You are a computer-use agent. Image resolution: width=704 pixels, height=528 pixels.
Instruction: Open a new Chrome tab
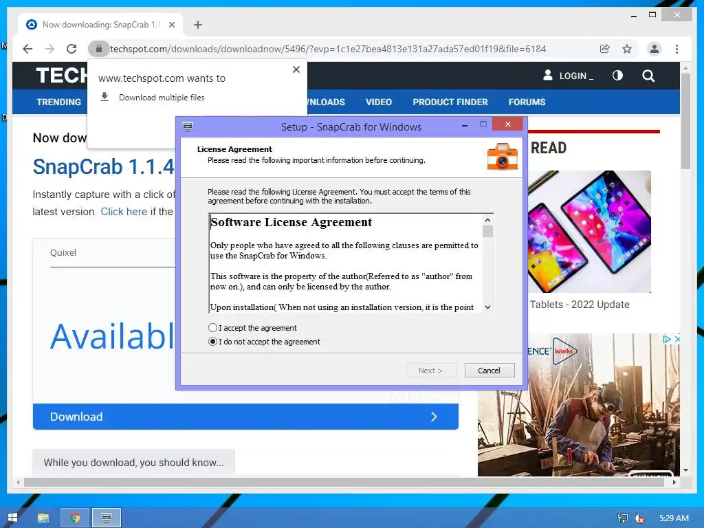(x=198, y=25)
